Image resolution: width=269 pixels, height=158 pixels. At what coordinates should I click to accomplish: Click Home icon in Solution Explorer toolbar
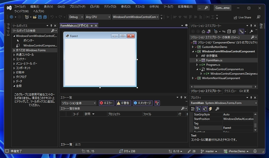[x=203, y=32]
